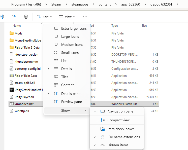This screenshot has height=150, width=188.
Task: Navigate to steamapps breadcrumb
Action: 80,4
